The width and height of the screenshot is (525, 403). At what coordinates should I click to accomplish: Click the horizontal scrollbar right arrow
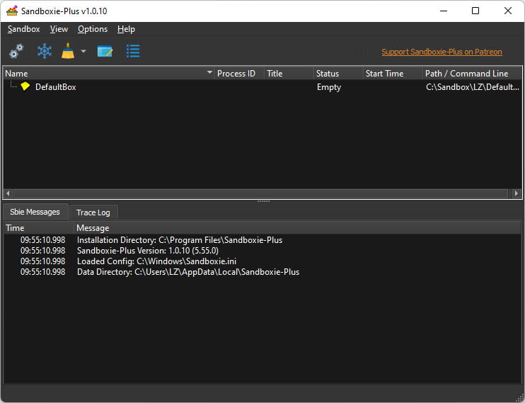[x=517, y=193]
